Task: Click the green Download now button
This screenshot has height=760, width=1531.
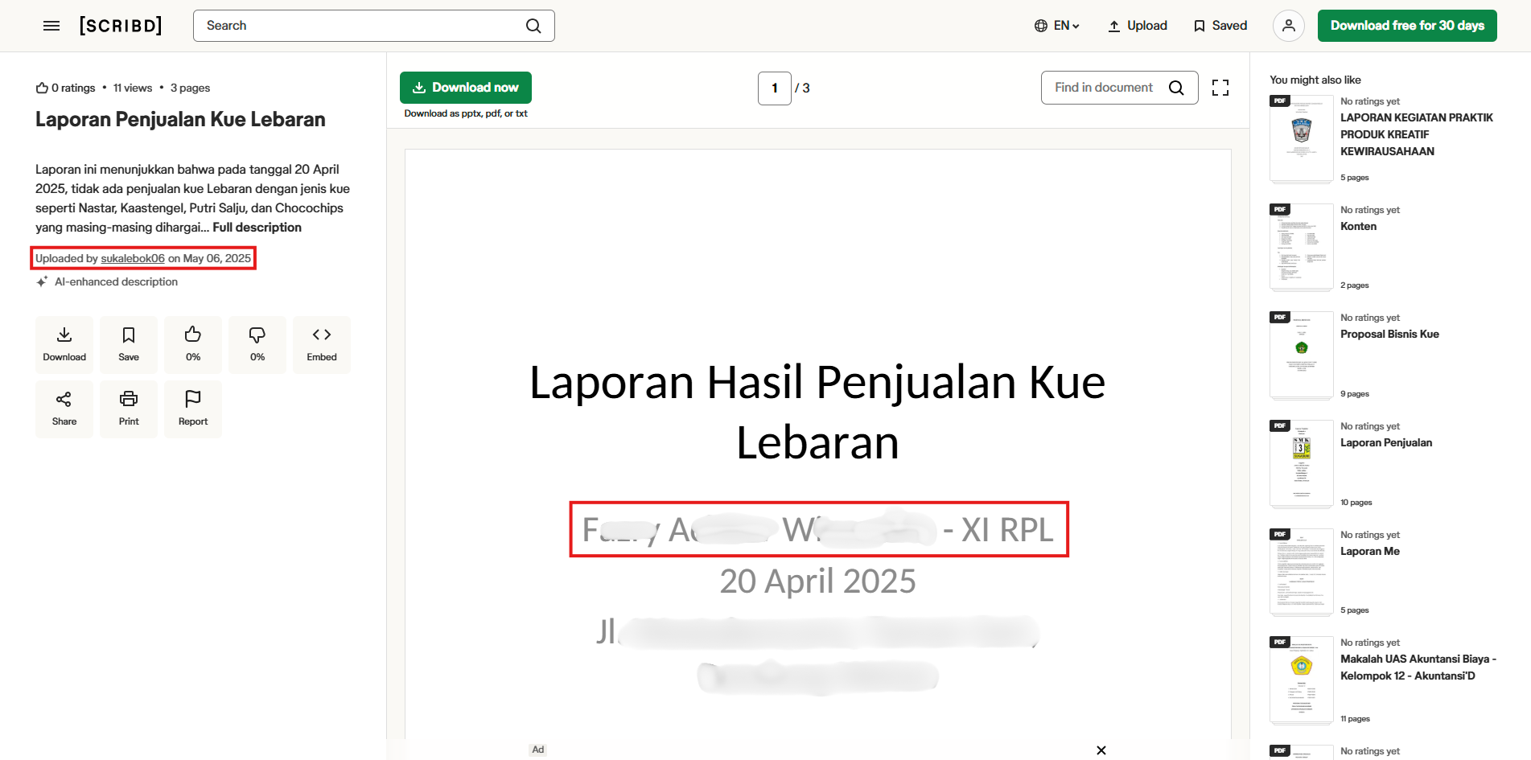Action: [x=466, y=88]
